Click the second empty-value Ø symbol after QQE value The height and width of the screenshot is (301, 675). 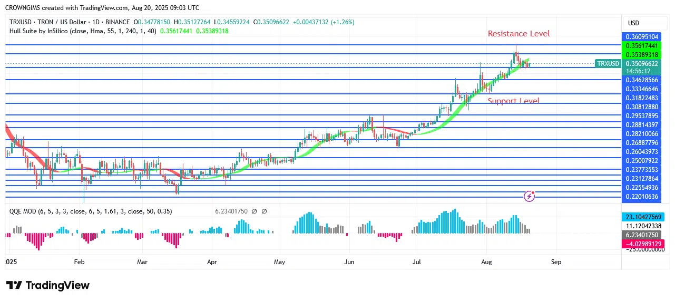[x=264, y=211]
